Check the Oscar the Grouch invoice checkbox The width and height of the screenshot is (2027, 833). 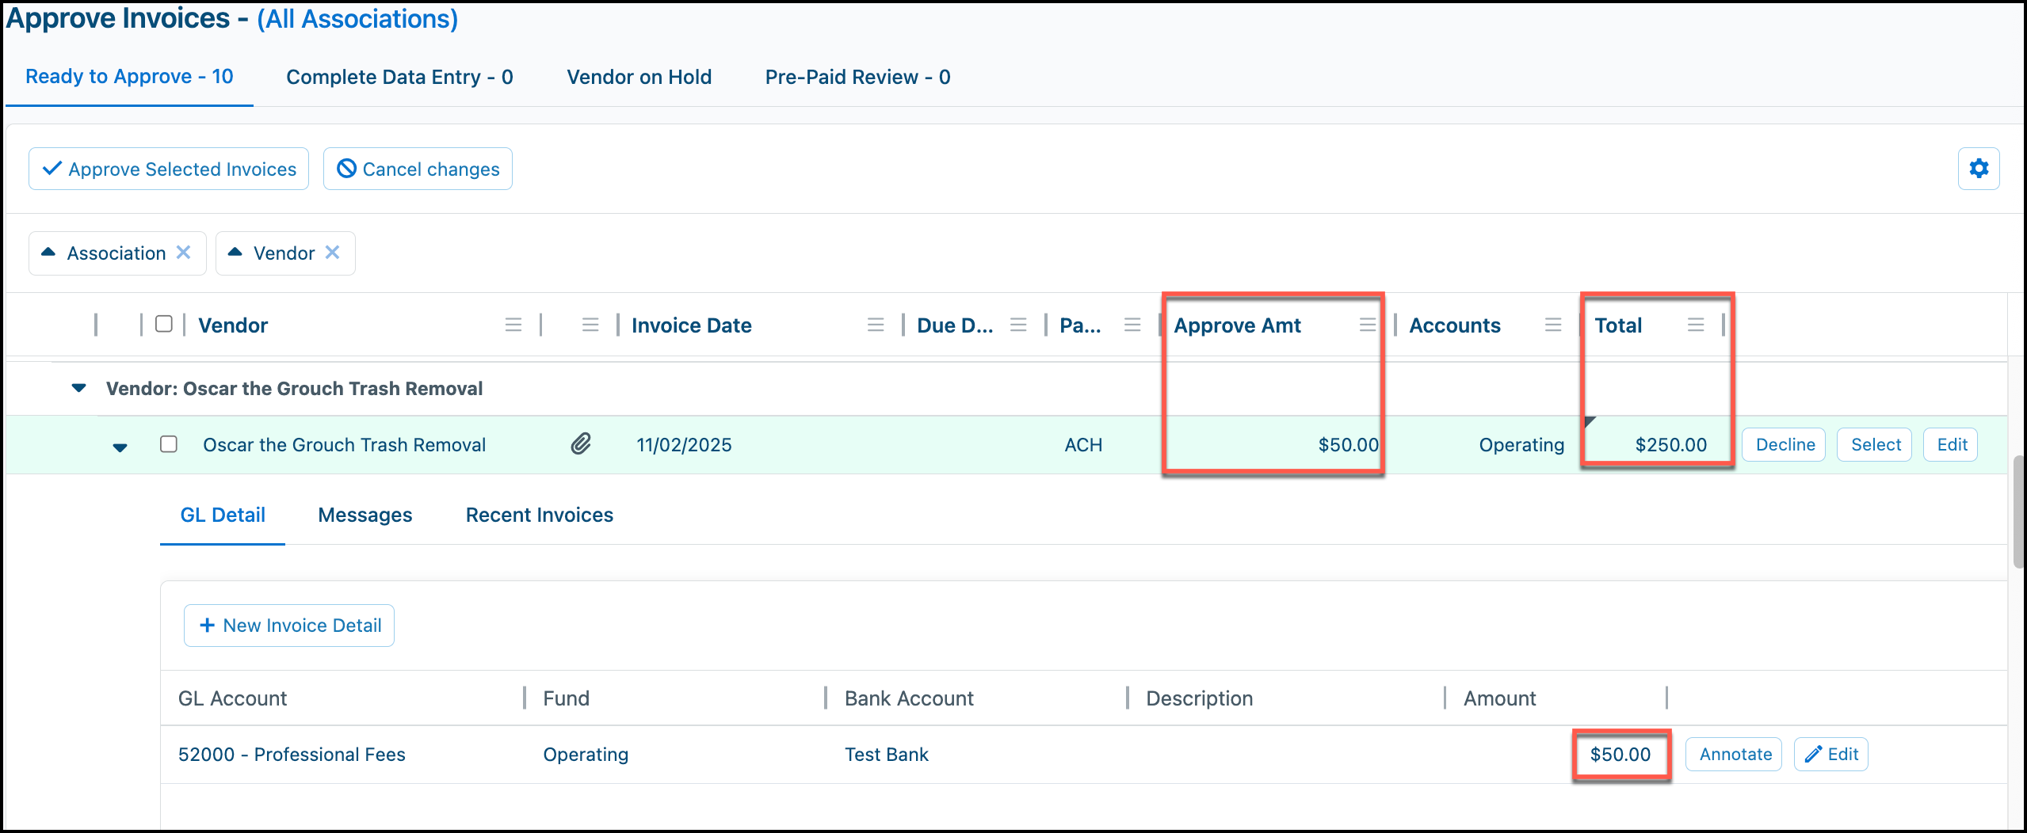(169, 443)
